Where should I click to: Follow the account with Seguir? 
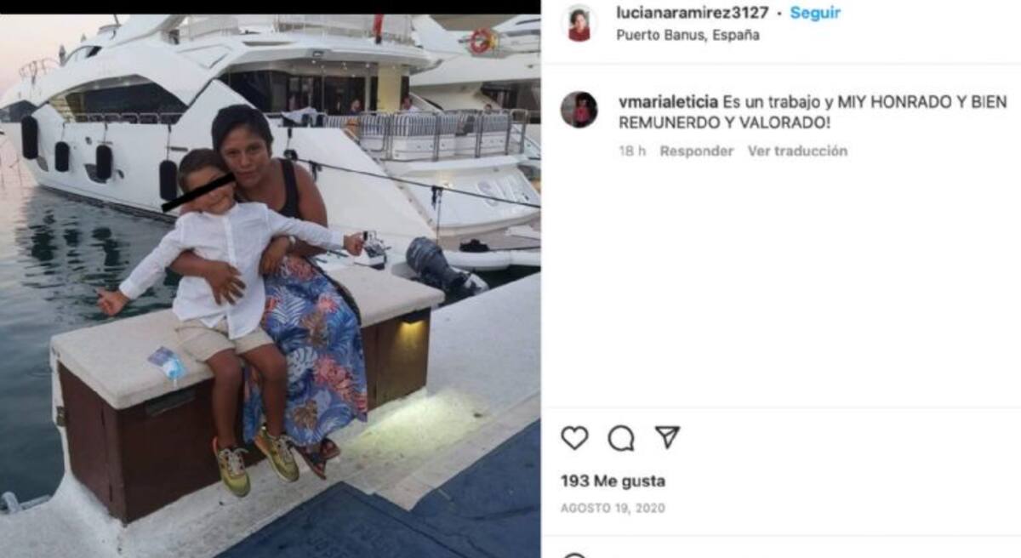[815, 14]
